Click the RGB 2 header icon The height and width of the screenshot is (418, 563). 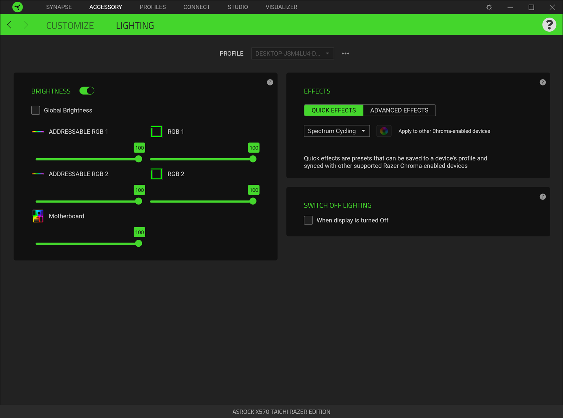click(x=157, y=174)
